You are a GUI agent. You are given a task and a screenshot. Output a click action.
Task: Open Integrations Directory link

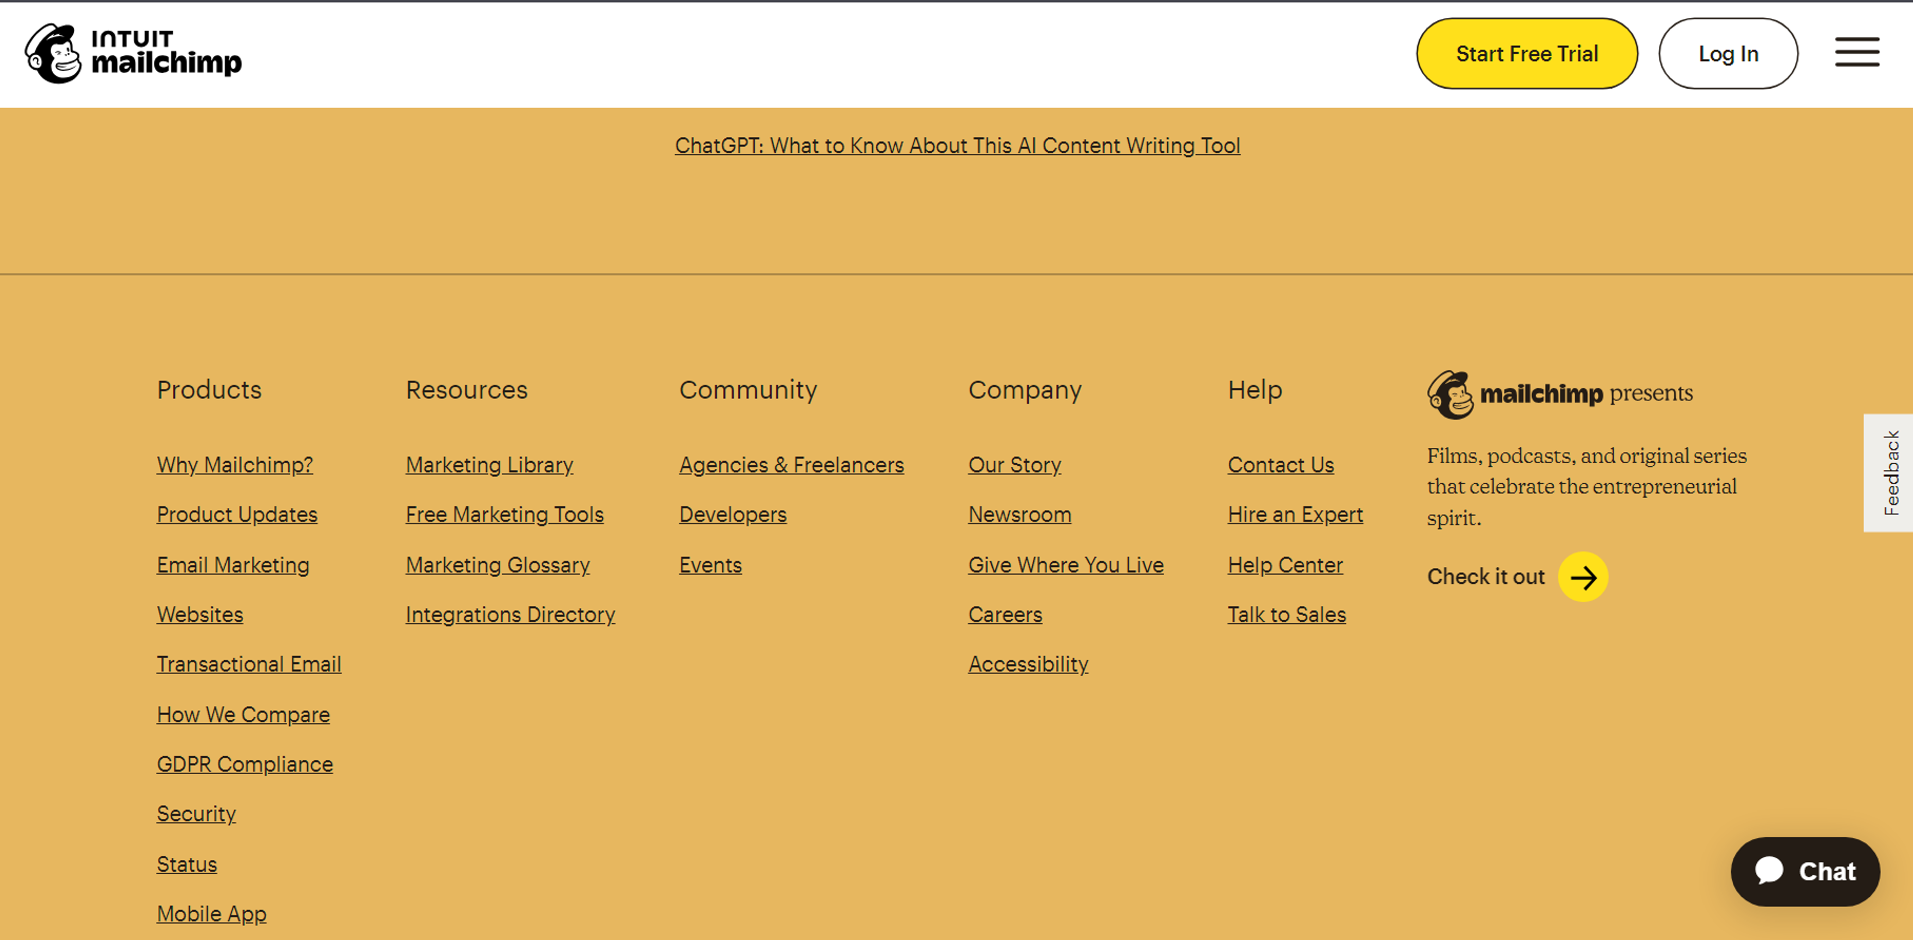coord(510,615)
